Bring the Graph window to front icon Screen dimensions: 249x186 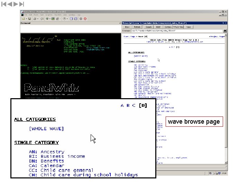pos(53,19)
